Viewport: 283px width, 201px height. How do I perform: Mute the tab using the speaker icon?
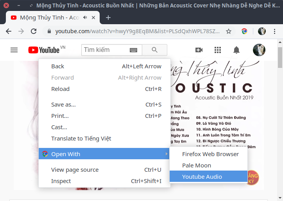[85, 18]
